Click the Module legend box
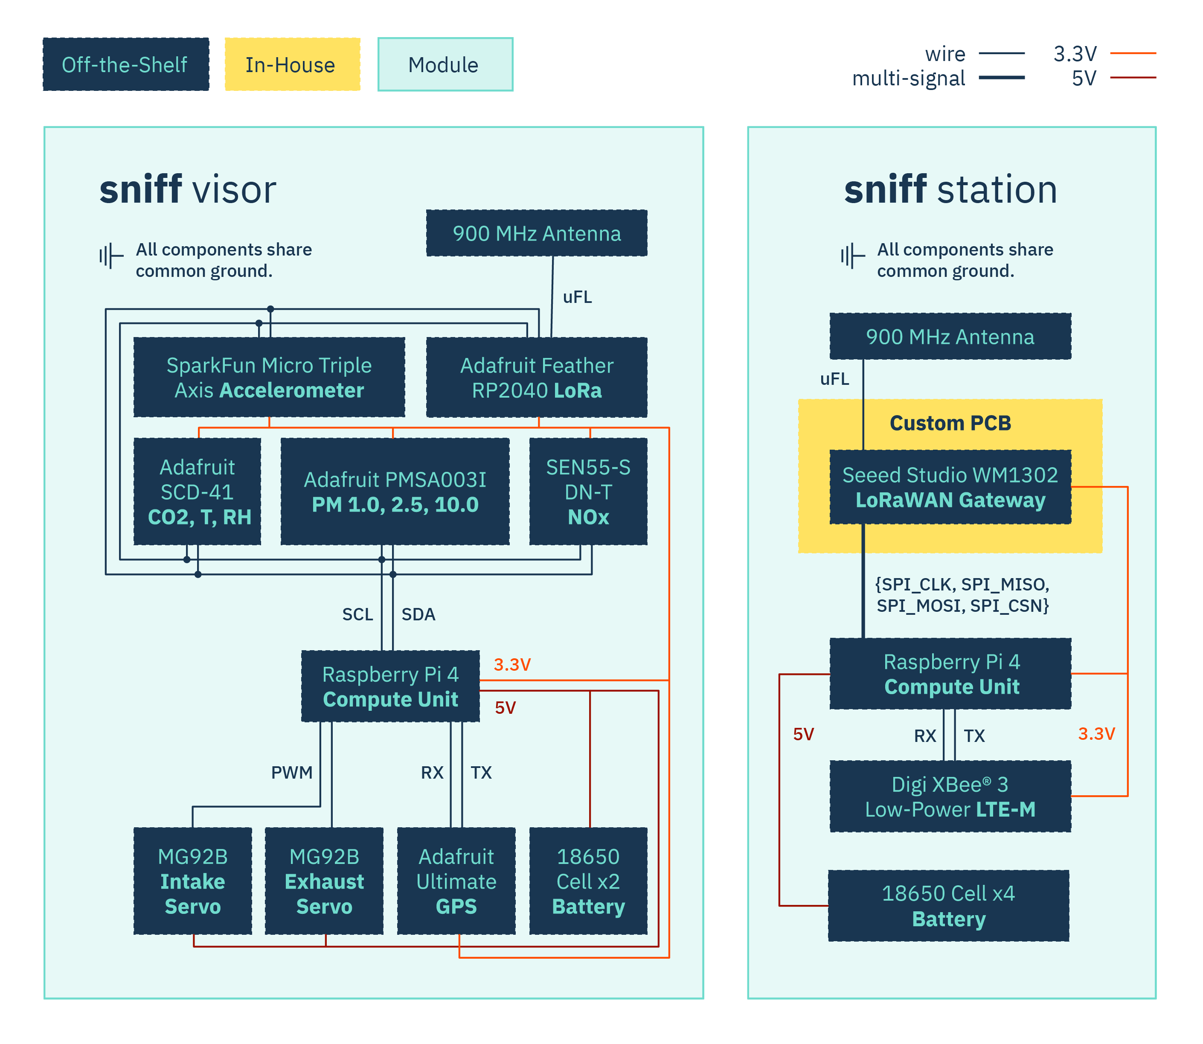Viewport: 1203px width, 1044px height. click(x=445, y=65)
